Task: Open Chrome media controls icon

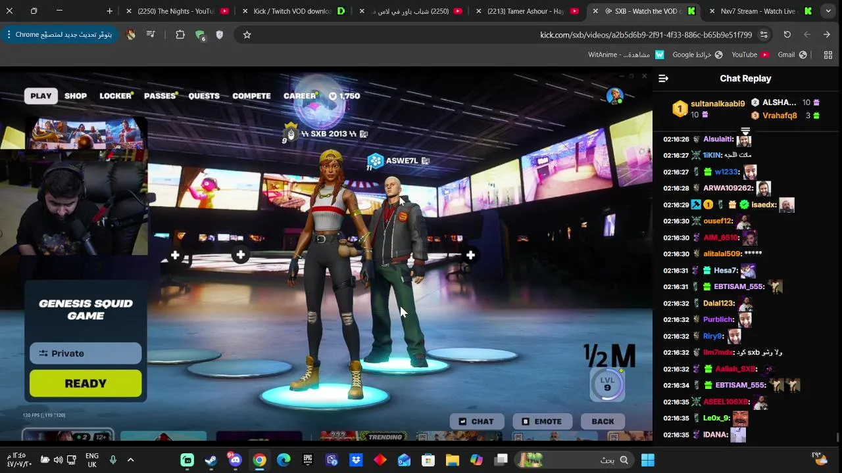Action: pyautogui.click(x=151, y=34)
